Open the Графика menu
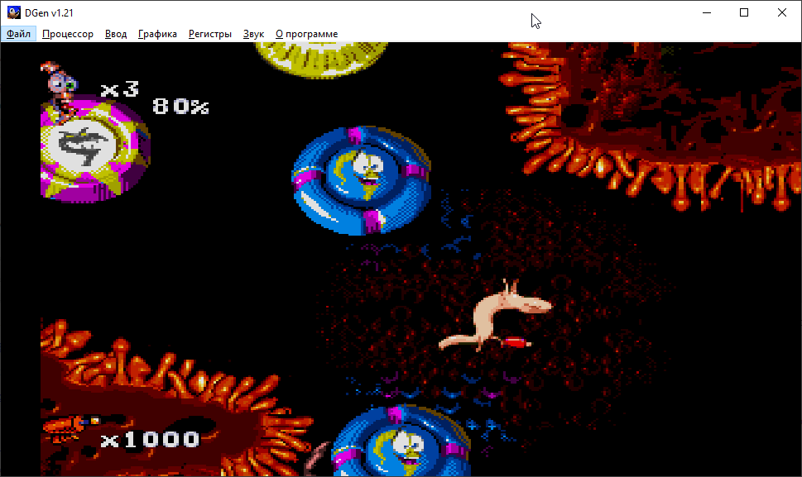Viewport: 802px width, 477px height. (x=157, y=34)
